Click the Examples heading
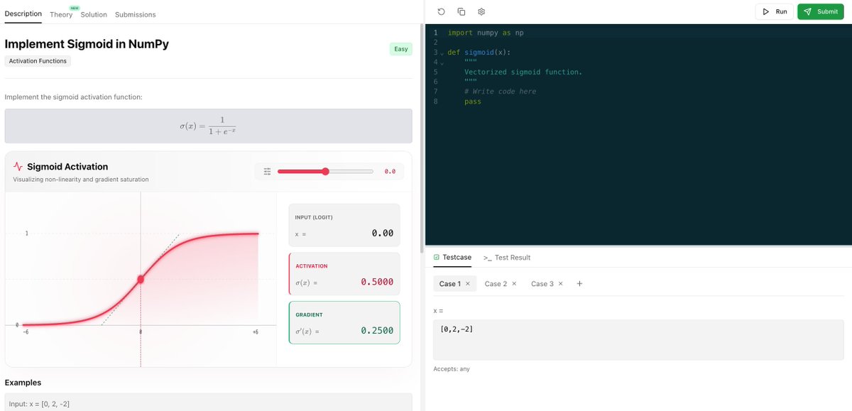The height and width of the screenshot is (411, 852). coord(23,383)
